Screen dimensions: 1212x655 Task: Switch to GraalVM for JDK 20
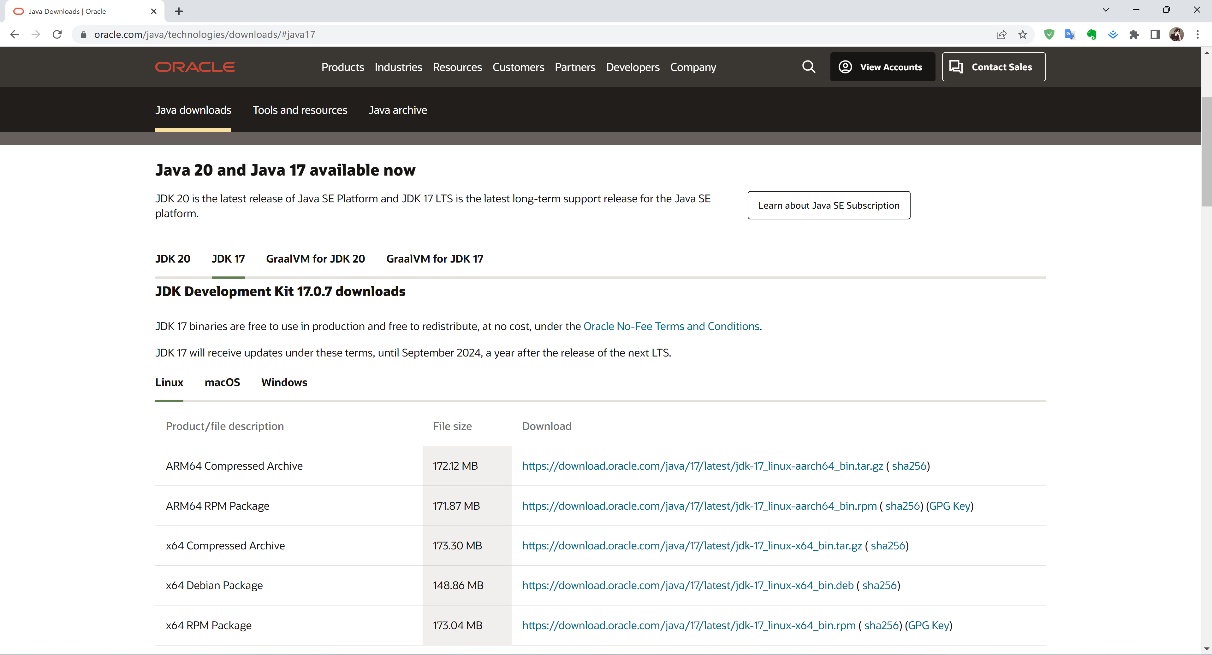315,259
